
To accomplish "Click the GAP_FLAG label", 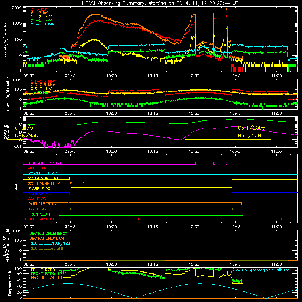I will pos(37,168).
